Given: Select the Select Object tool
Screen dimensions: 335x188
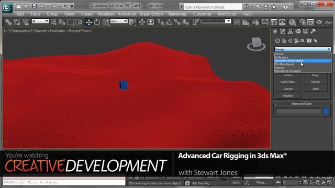Looking at the screenshot, I should 53,22.
